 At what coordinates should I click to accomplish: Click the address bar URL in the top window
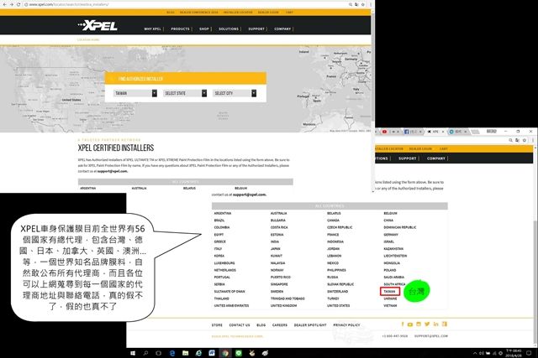point(69,4)
